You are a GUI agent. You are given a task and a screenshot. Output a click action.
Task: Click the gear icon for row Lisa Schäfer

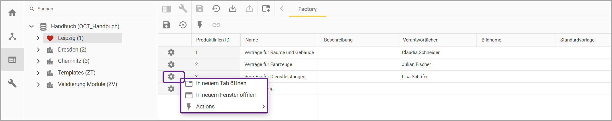click(171, 76)
